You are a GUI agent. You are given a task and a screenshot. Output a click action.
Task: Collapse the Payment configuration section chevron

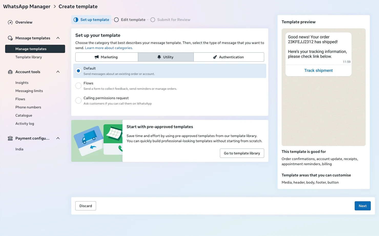pos(58,138)
